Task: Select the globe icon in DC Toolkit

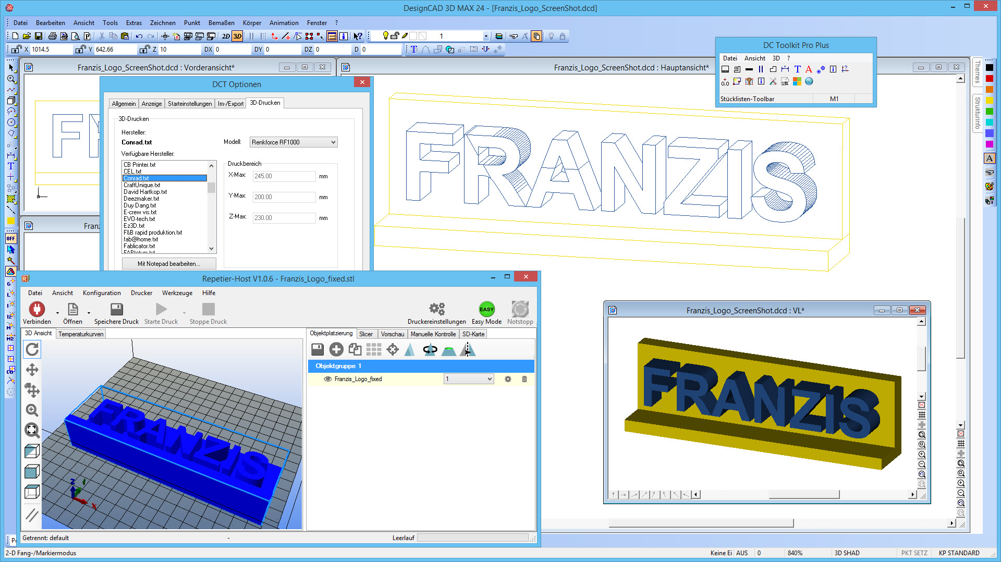Action: click(809, 82)
